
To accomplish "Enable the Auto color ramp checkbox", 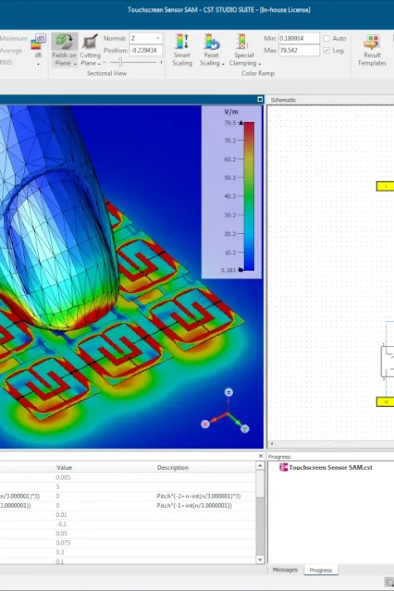I will pyautogui.click(x=327, y=38).
